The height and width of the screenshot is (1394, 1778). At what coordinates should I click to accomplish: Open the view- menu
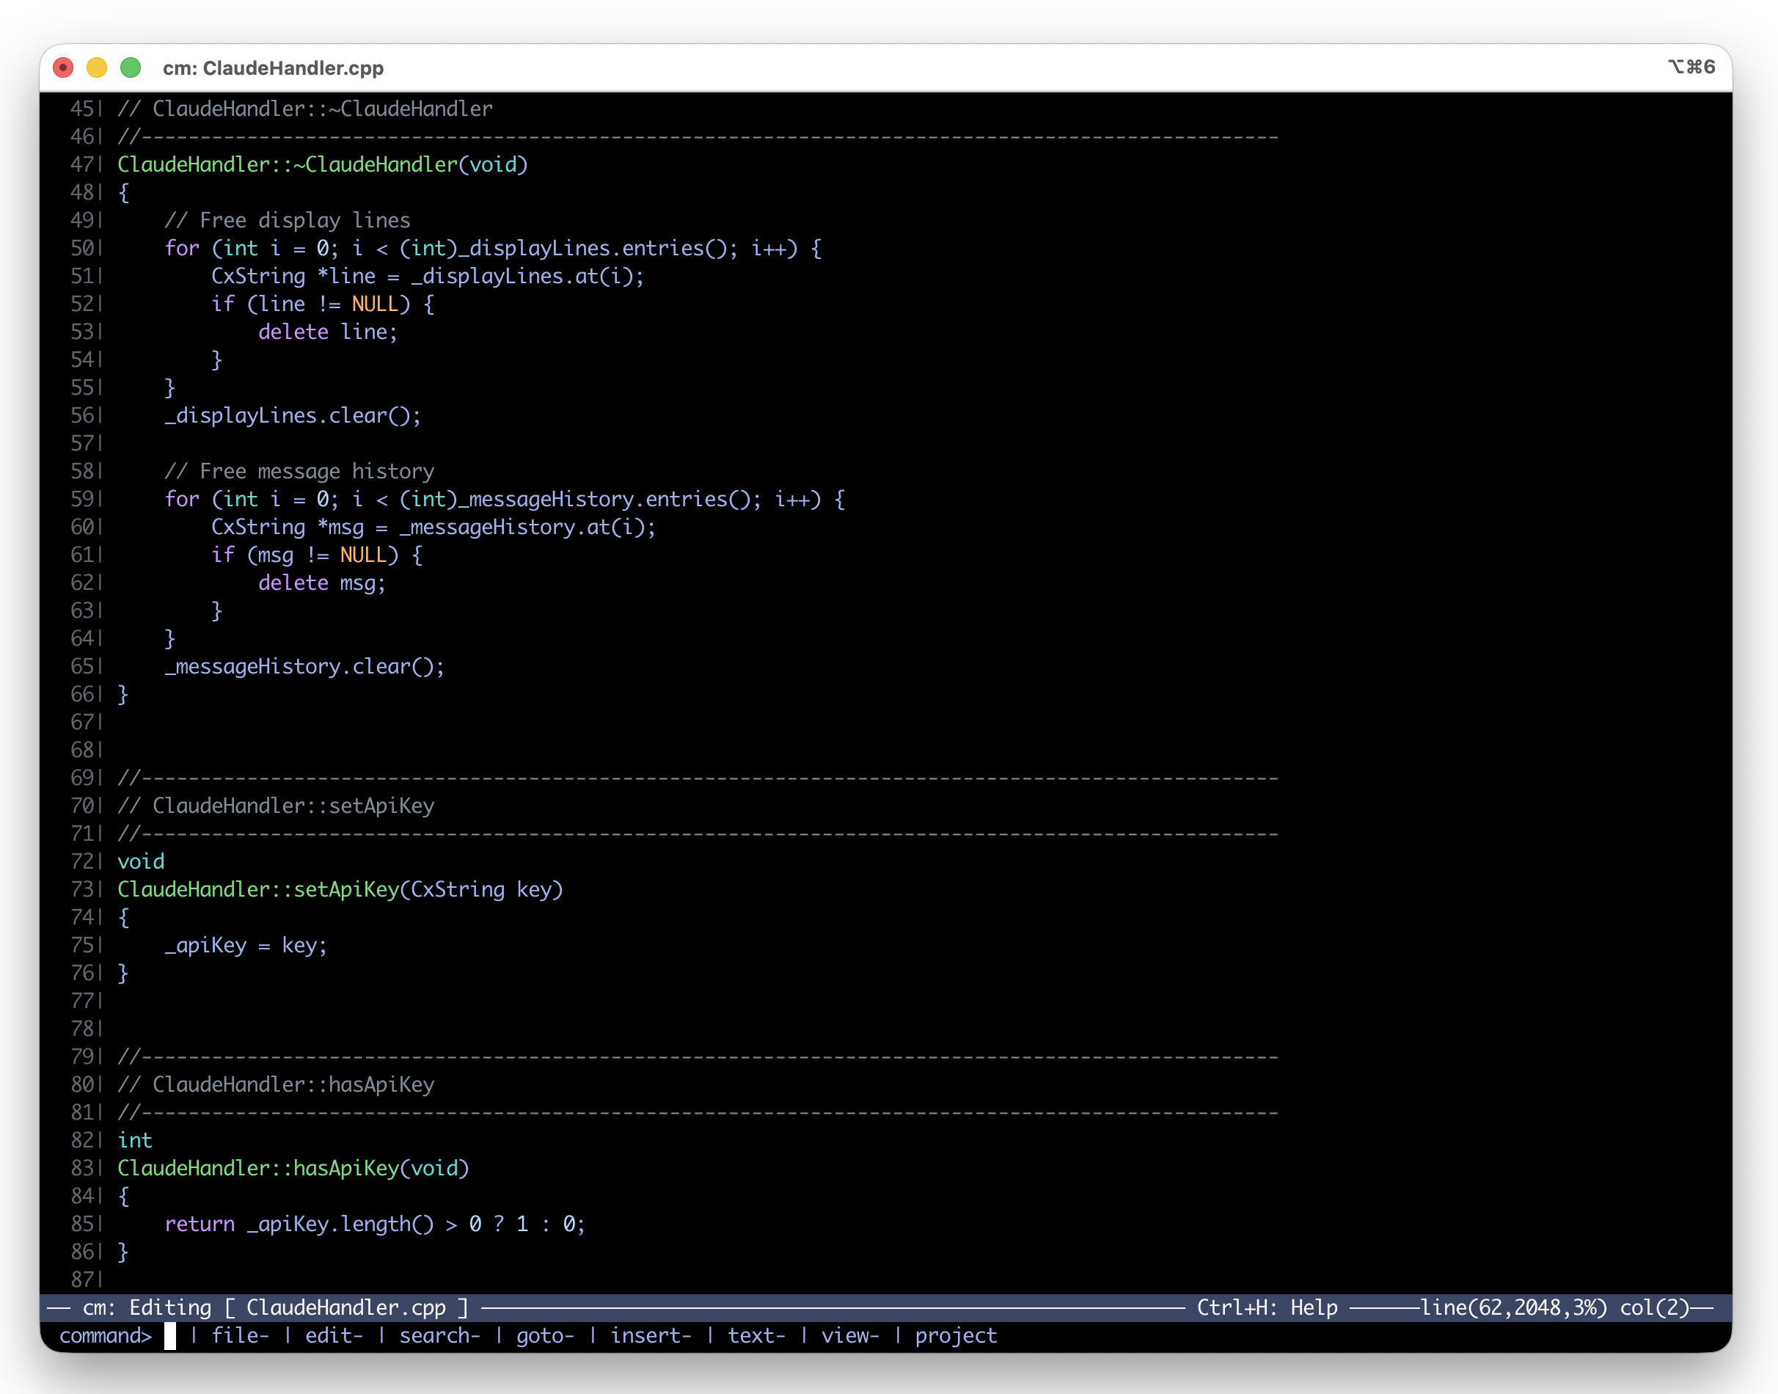851,1336
